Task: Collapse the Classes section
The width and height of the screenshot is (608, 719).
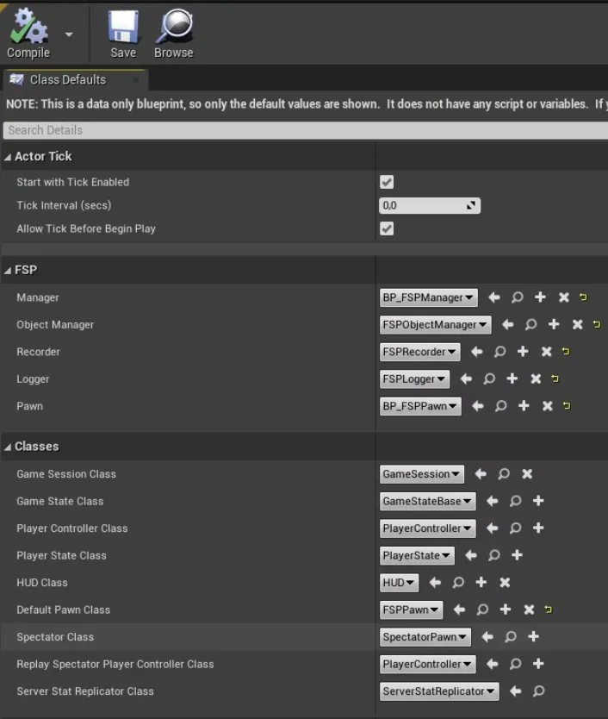Action: pos(9,447)
